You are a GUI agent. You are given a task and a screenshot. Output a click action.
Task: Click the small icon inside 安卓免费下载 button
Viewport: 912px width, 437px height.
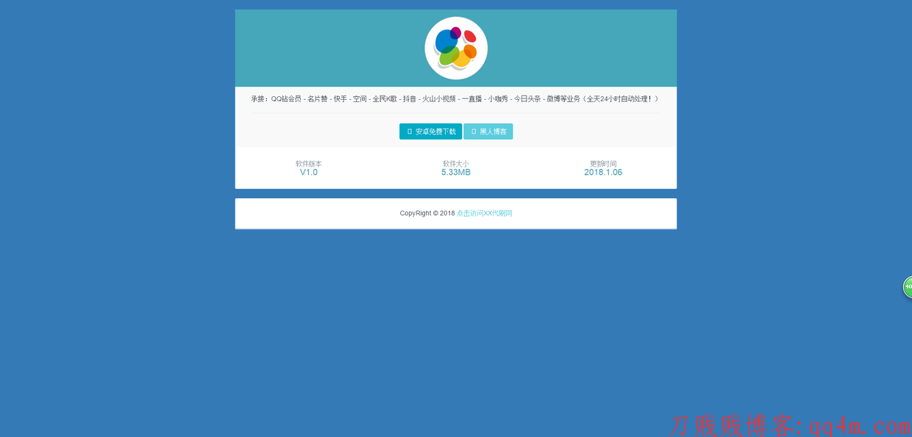tap(410, 131)
